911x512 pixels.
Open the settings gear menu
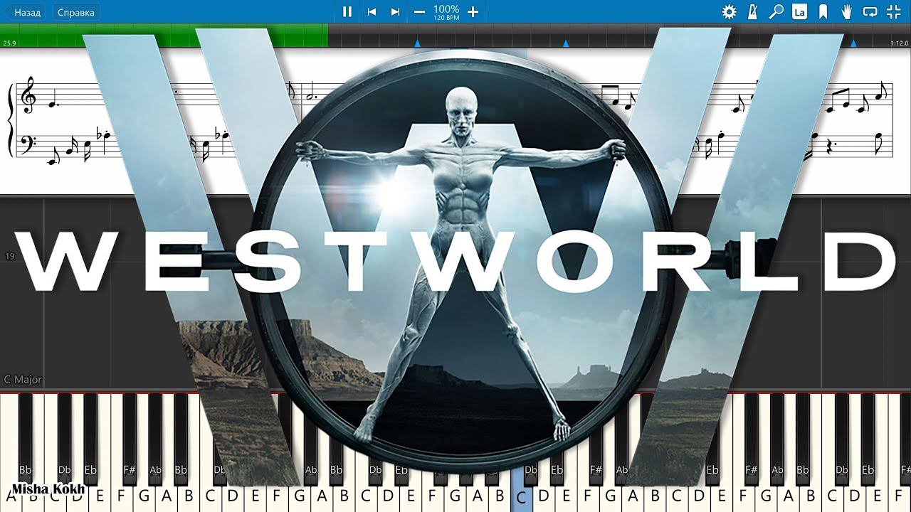pyautogui.click(x=729, y=11)
